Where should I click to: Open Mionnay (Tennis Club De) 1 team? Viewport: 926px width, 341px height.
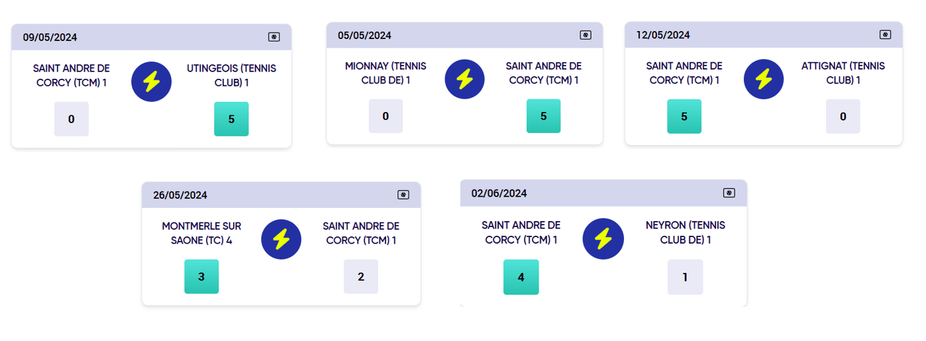click(x=386, y=73)
